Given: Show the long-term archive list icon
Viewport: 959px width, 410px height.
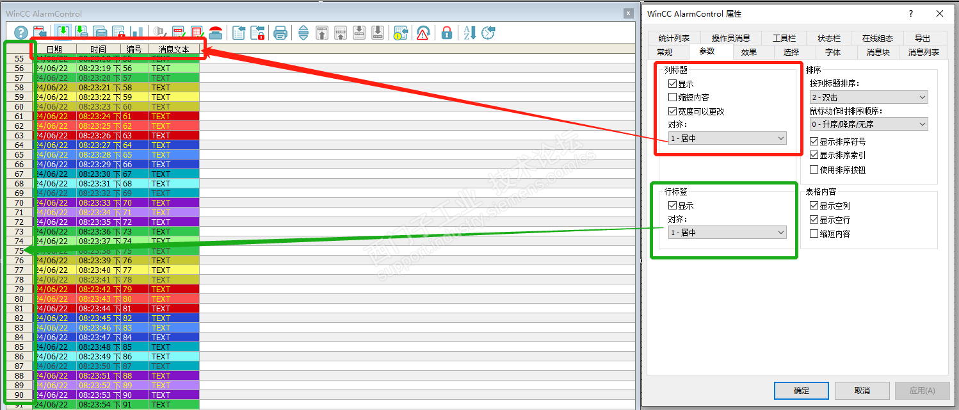Looking at the screenshot, I should click(100, 33).
